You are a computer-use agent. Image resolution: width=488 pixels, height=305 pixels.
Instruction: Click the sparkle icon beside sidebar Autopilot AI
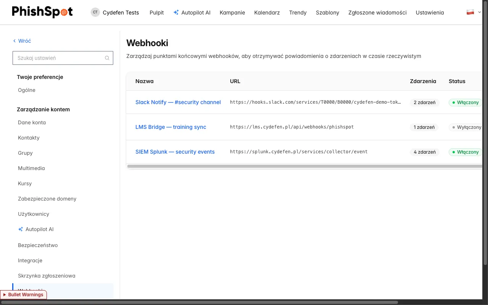pyautogui.click(x=21, y=229)
